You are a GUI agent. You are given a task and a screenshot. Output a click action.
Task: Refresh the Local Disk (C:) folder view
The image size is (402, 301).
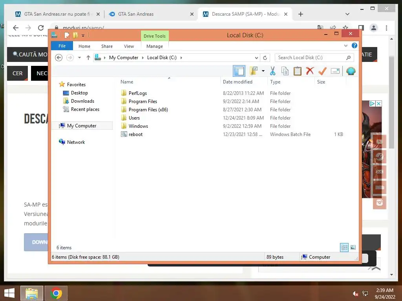(265, 58)
